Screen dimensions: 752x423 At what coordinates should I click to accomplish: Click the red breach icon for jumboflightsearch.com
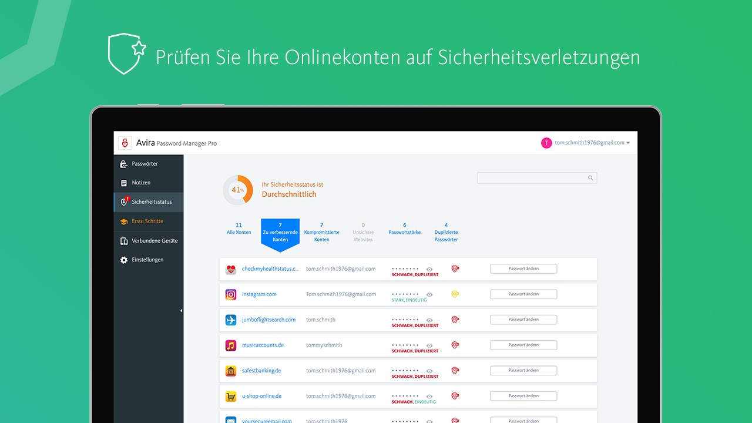tap(455, 320)
